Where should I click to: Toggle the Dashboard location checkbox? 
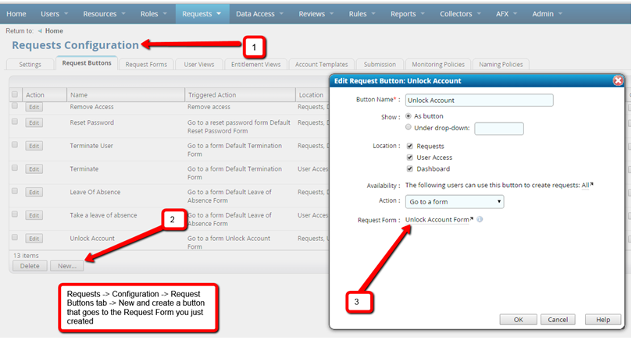pos(410,168)
